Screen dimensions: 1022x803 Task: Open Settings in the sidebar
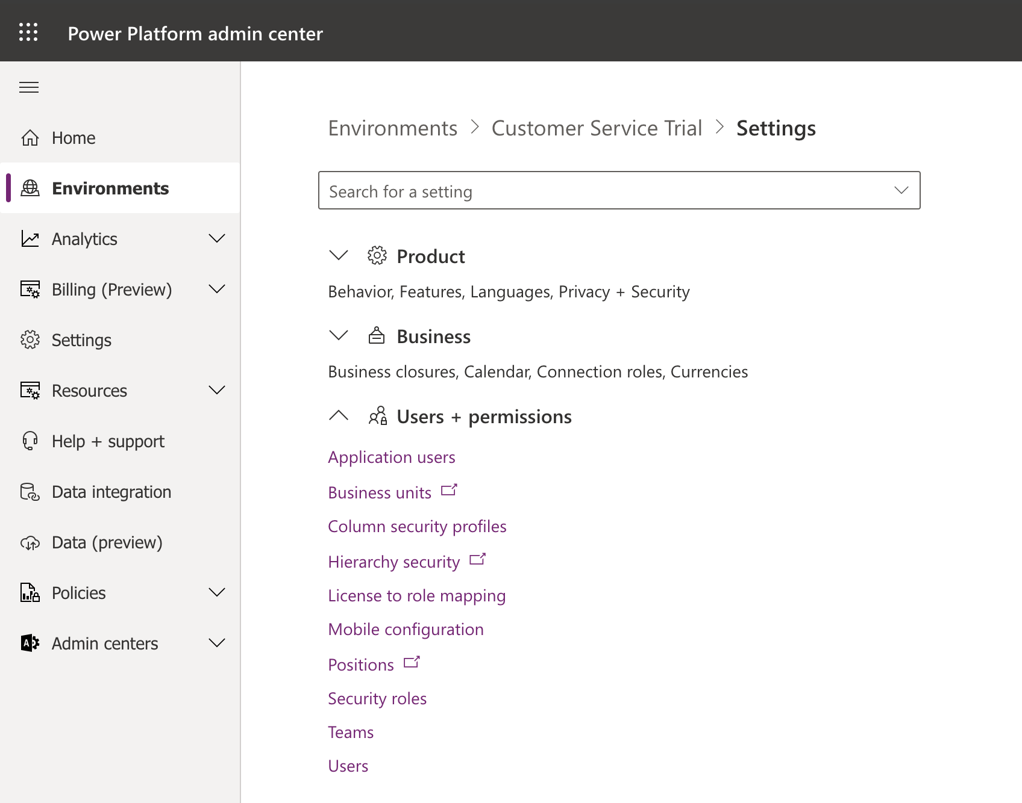(120, 340)
